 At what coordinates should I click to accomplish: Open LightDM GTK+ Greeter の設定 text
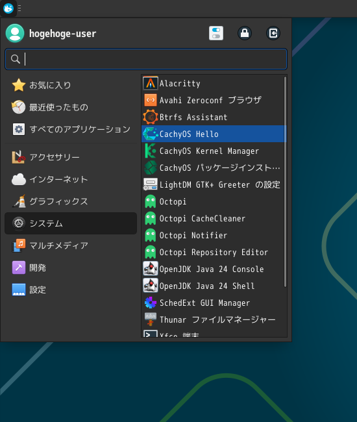pyautogui.click(x=220, y=184)
